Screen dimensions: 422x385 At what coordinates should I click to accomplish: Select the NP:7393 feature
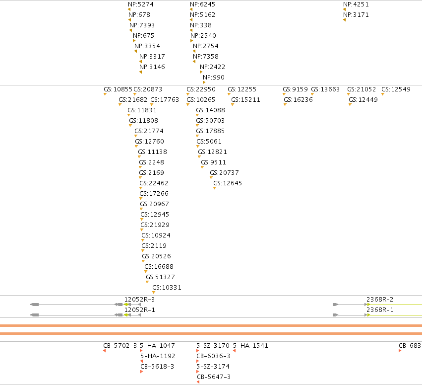click(x=142, y=25)
